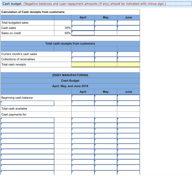Click June Current month's cash sales cell

128,54
